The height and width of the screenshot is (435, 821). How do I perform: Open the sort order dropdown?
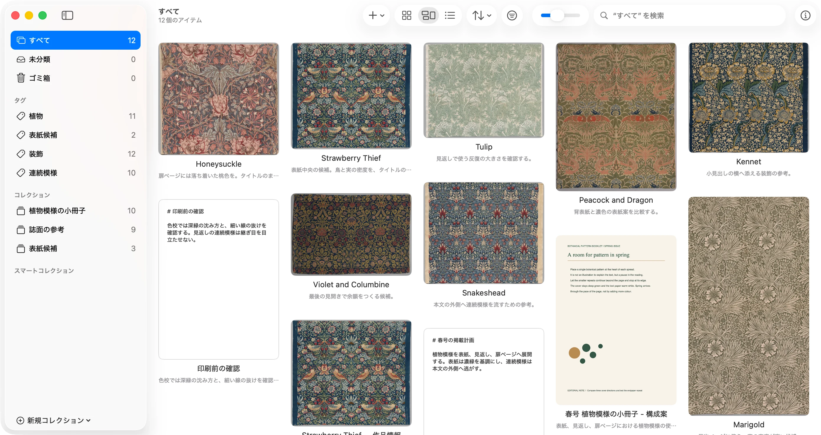(x=482, y=15)
